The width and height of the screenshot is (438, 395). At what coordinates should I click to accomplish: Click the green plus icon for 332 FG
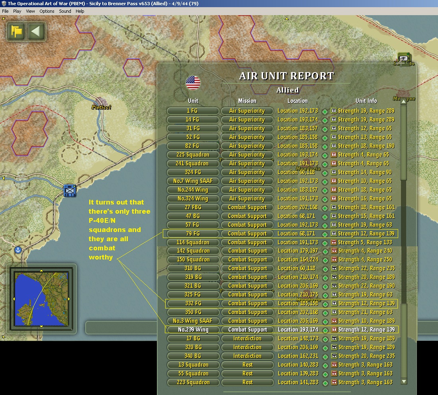[325, 304]
